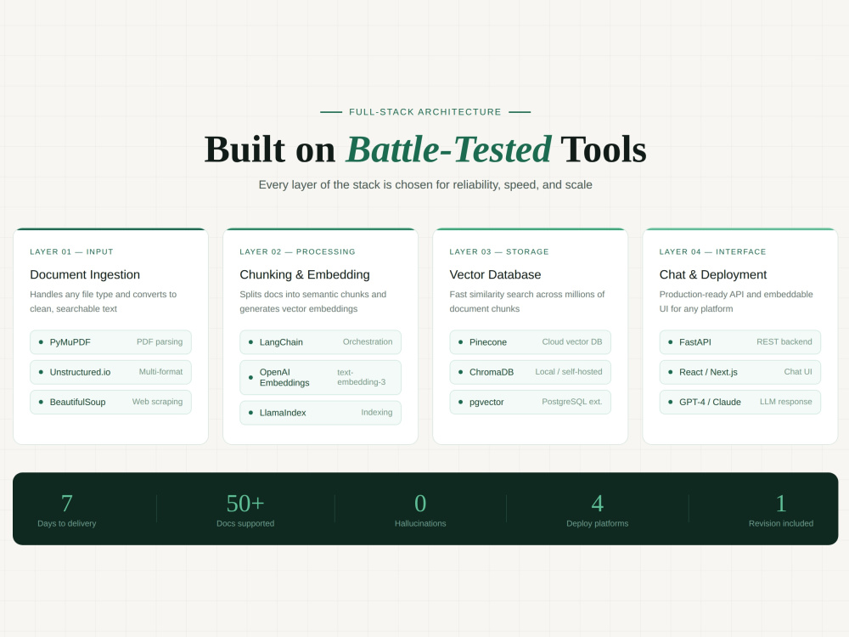Screen dimensions: 849x637
Task: Click the Document Ingestion description text
Action: (104, 302)
